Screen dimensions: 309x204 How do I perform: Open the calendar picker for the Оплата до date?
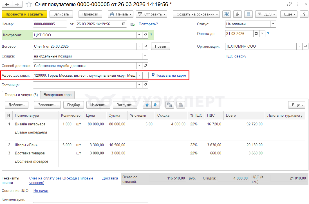[x=256, y=34]
